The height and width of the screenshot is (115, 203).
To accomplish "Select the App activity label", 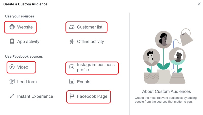I will pos(28,42).
